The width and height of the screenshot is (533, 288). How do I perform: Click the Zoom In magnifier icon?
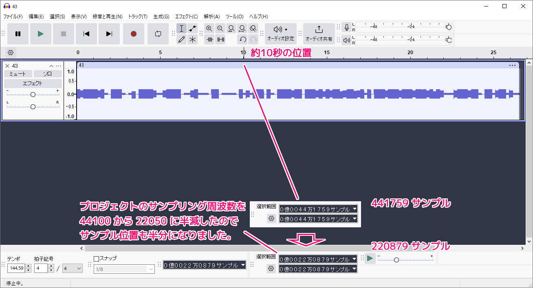click(x=209, y=29)
